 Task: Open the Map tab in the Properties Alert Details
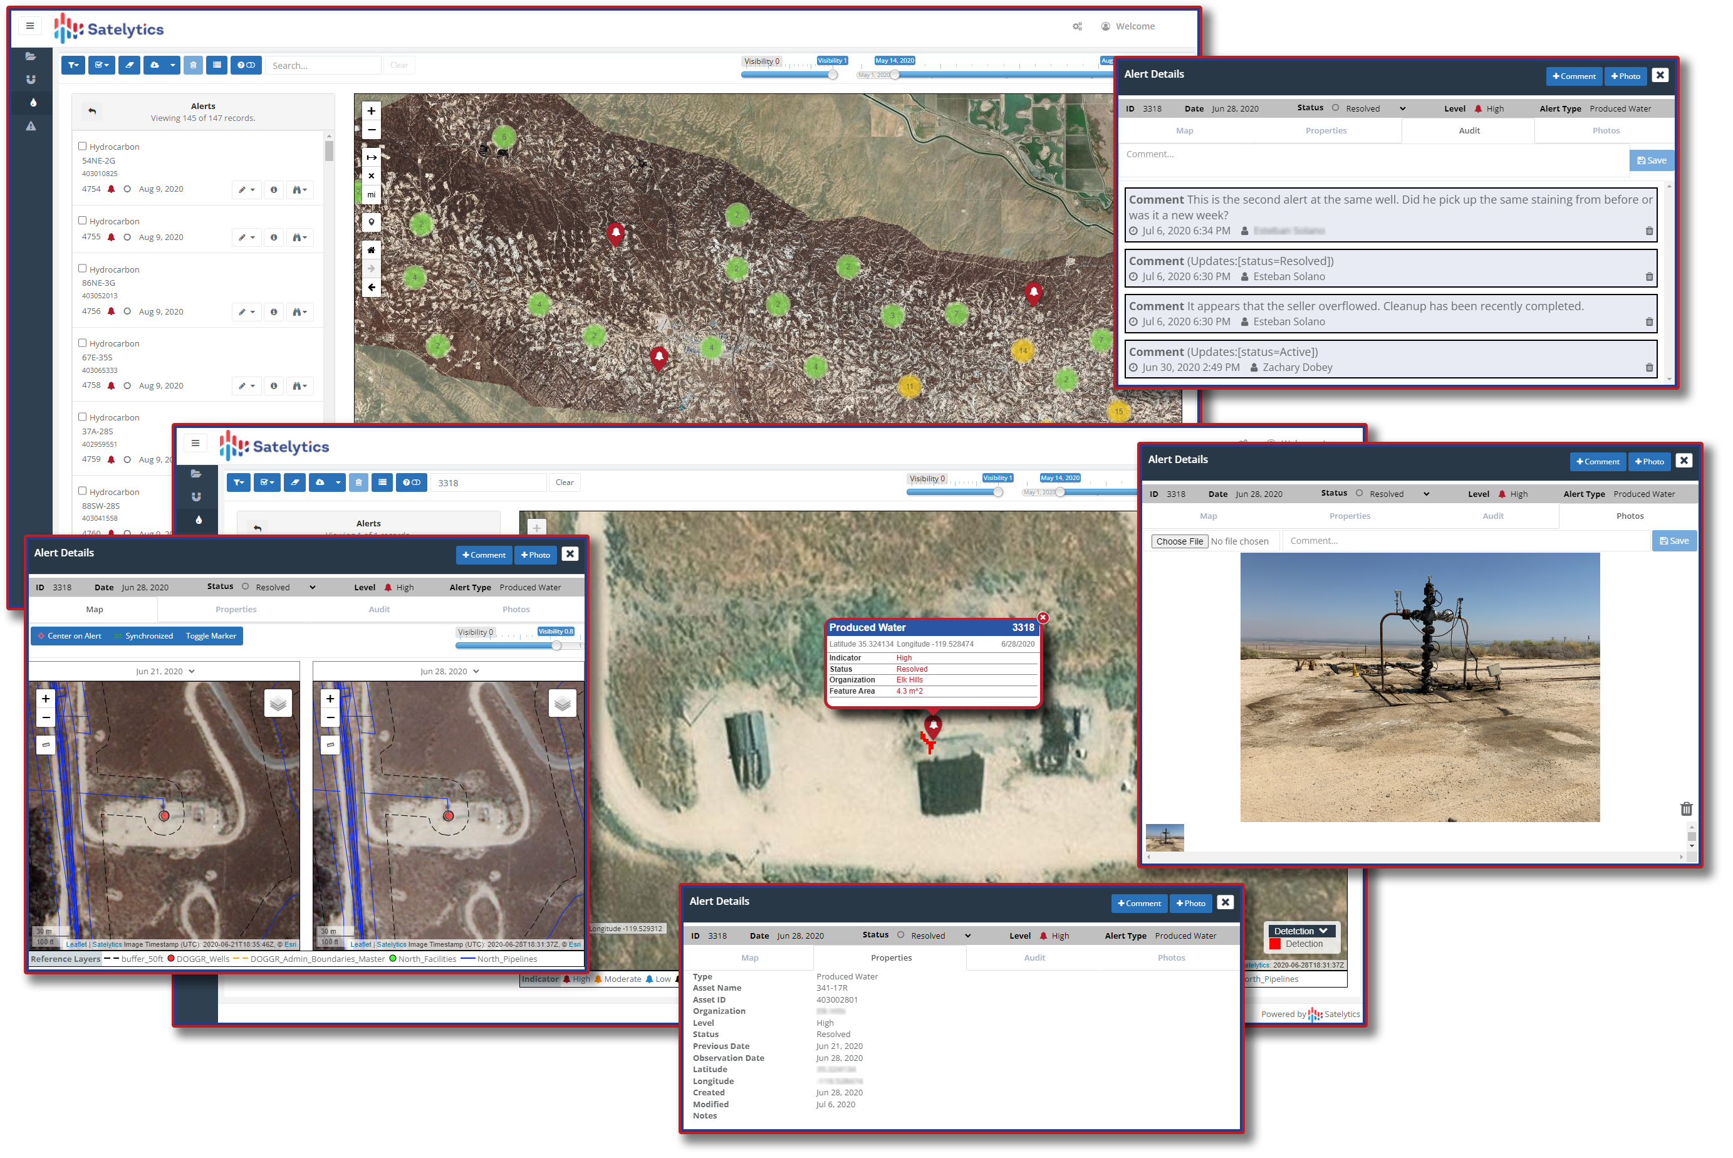[749, 958]
